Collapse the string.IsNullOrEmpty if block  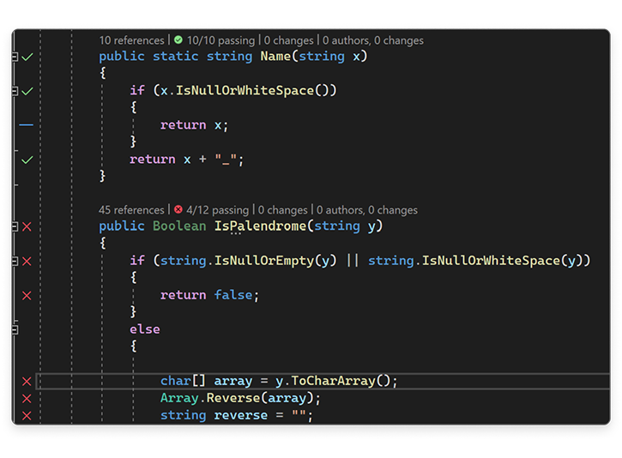click(15, 262)
